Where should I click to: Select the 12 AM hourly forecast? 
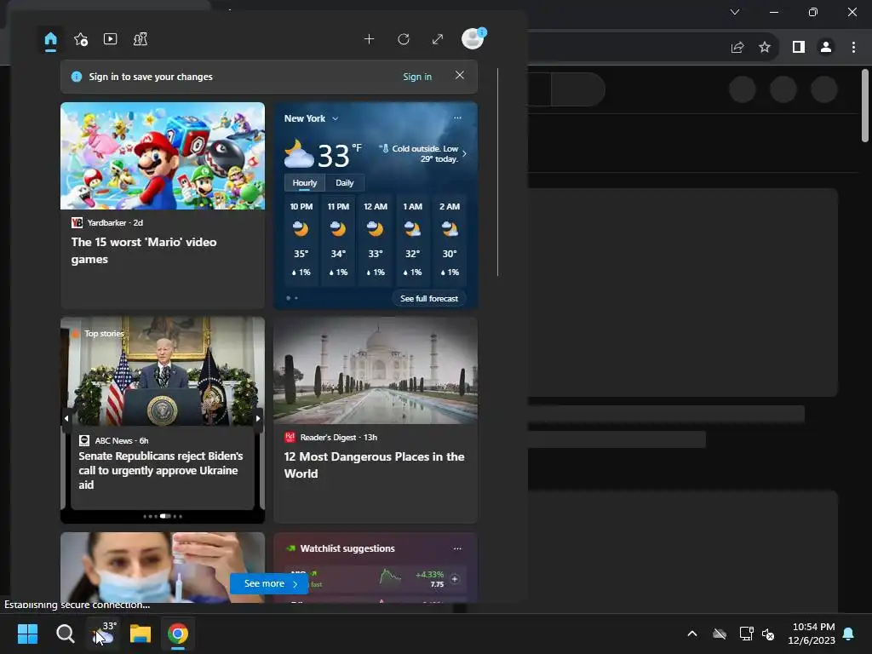pos(376,239)
